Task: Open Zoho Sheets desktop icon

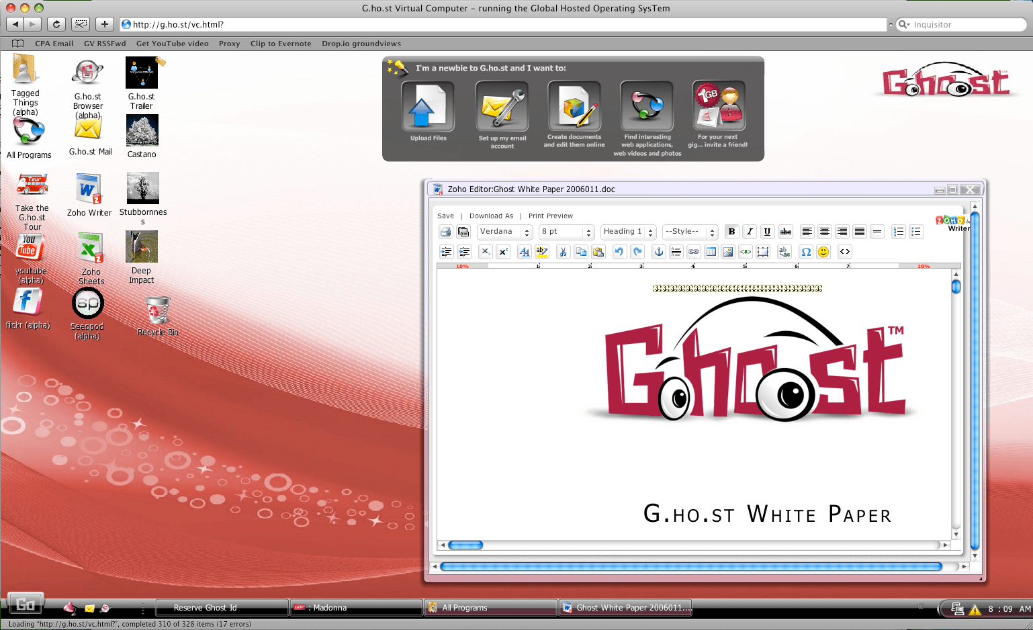Action: point(91,259)
